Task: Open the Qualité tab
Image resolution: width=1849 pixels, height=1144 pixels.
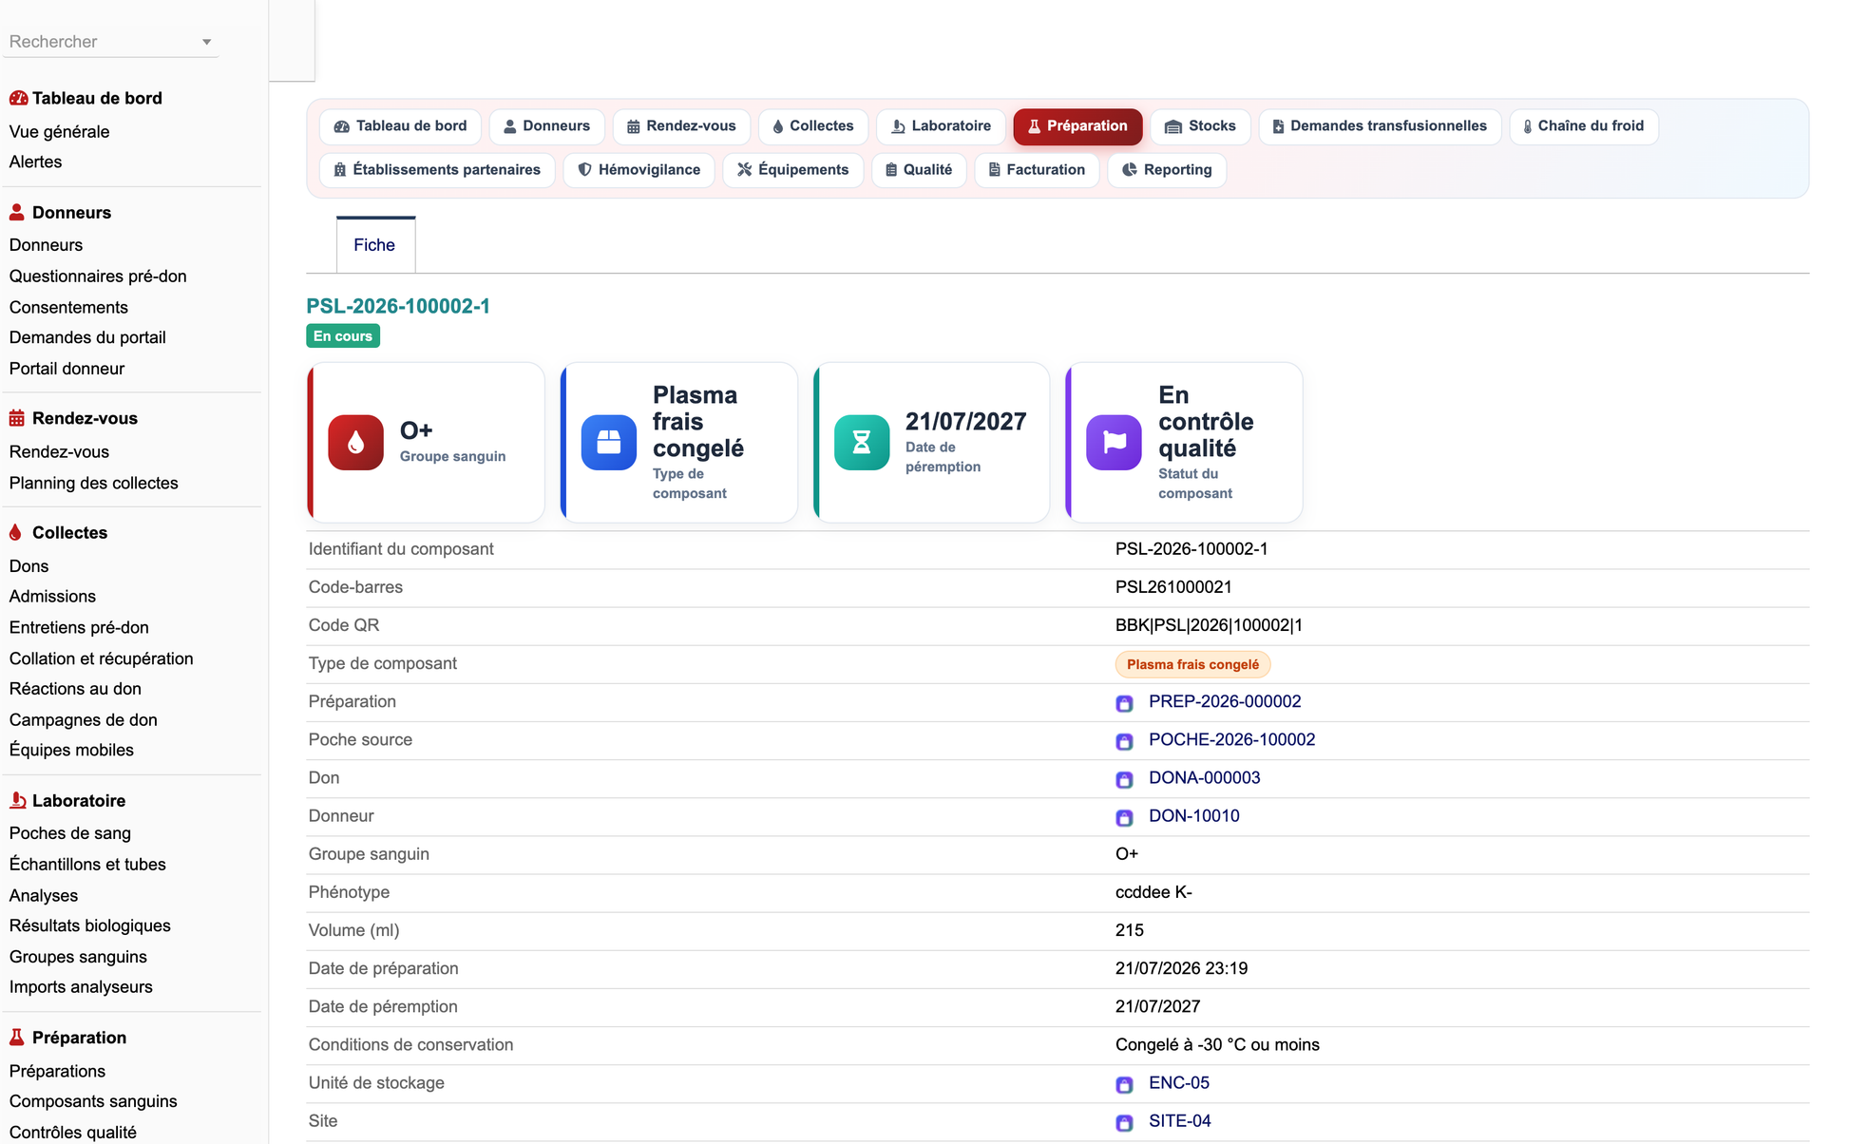Action: click(x=919, y=169)
